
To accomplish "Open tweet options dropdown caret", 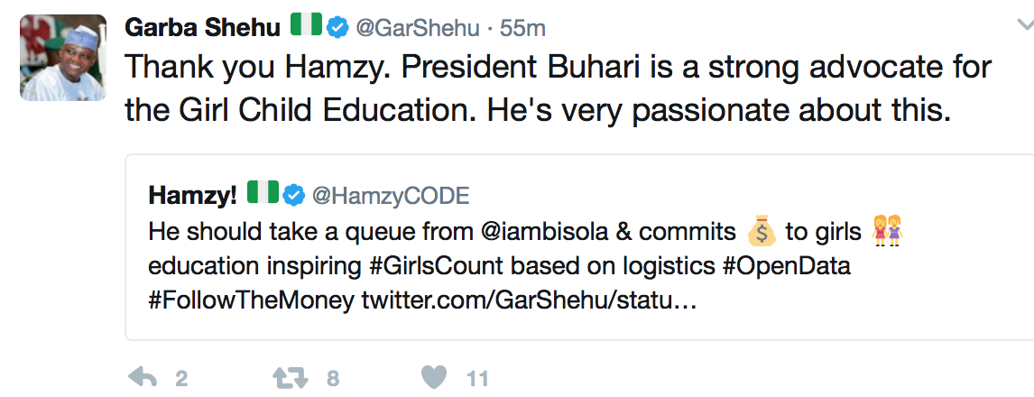I will tap(1023, 27).
